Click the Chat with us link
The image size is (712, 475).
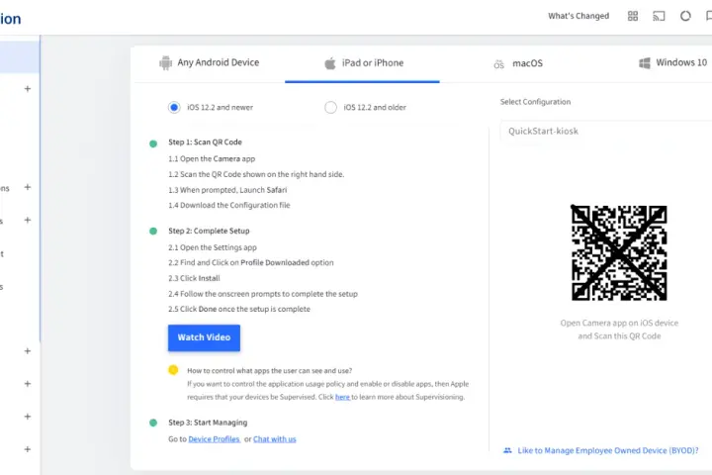coord(275,439)
